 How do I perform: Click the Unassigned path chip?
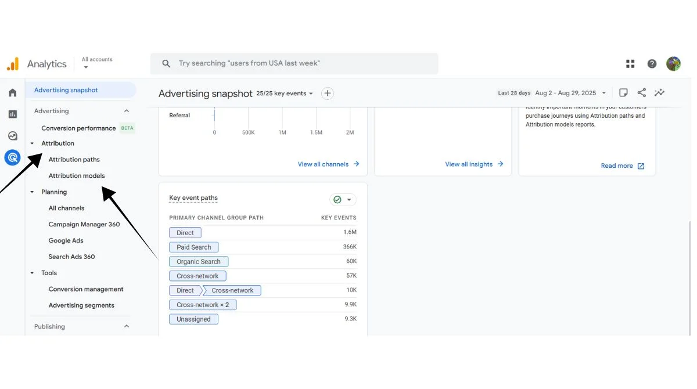point(193,319)
